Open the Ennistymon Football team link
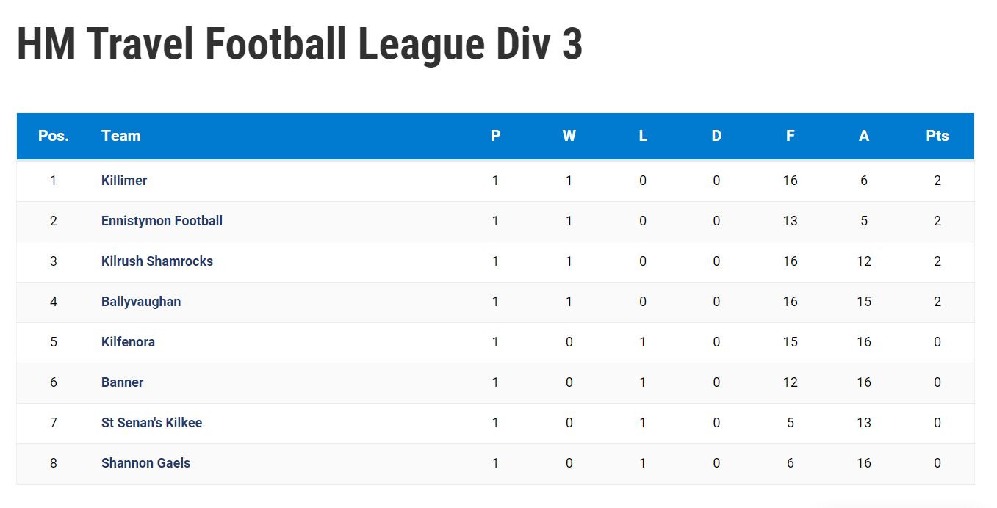The image size is (997, 508). [162, 221]
